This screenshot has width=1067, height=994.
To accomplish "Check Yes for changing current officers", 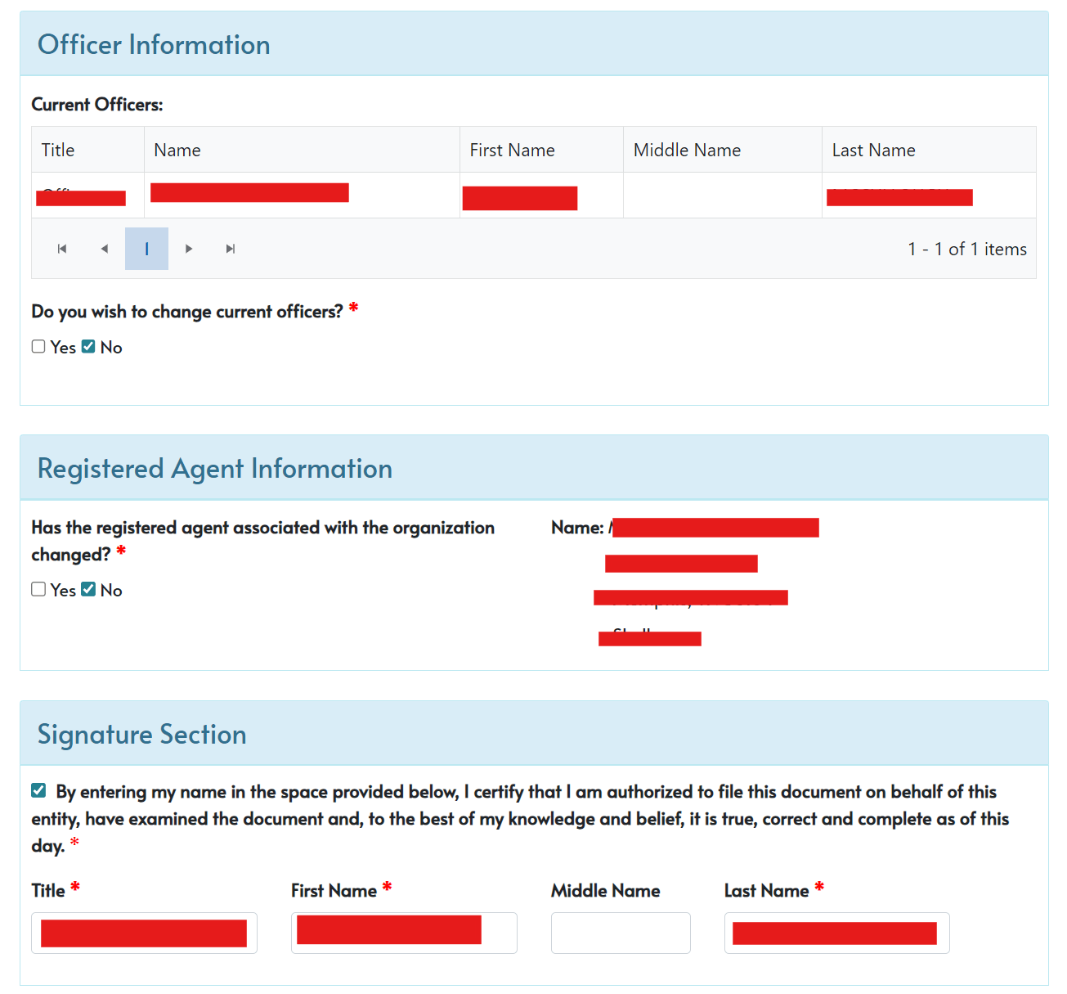I will tap(38, 346).
